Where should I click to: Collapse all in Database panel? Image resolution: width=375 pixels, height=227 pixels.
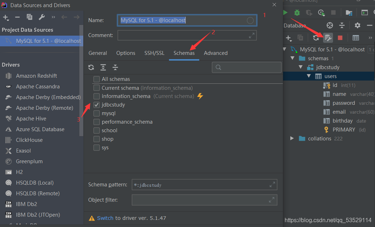click(x=342, y=25)
